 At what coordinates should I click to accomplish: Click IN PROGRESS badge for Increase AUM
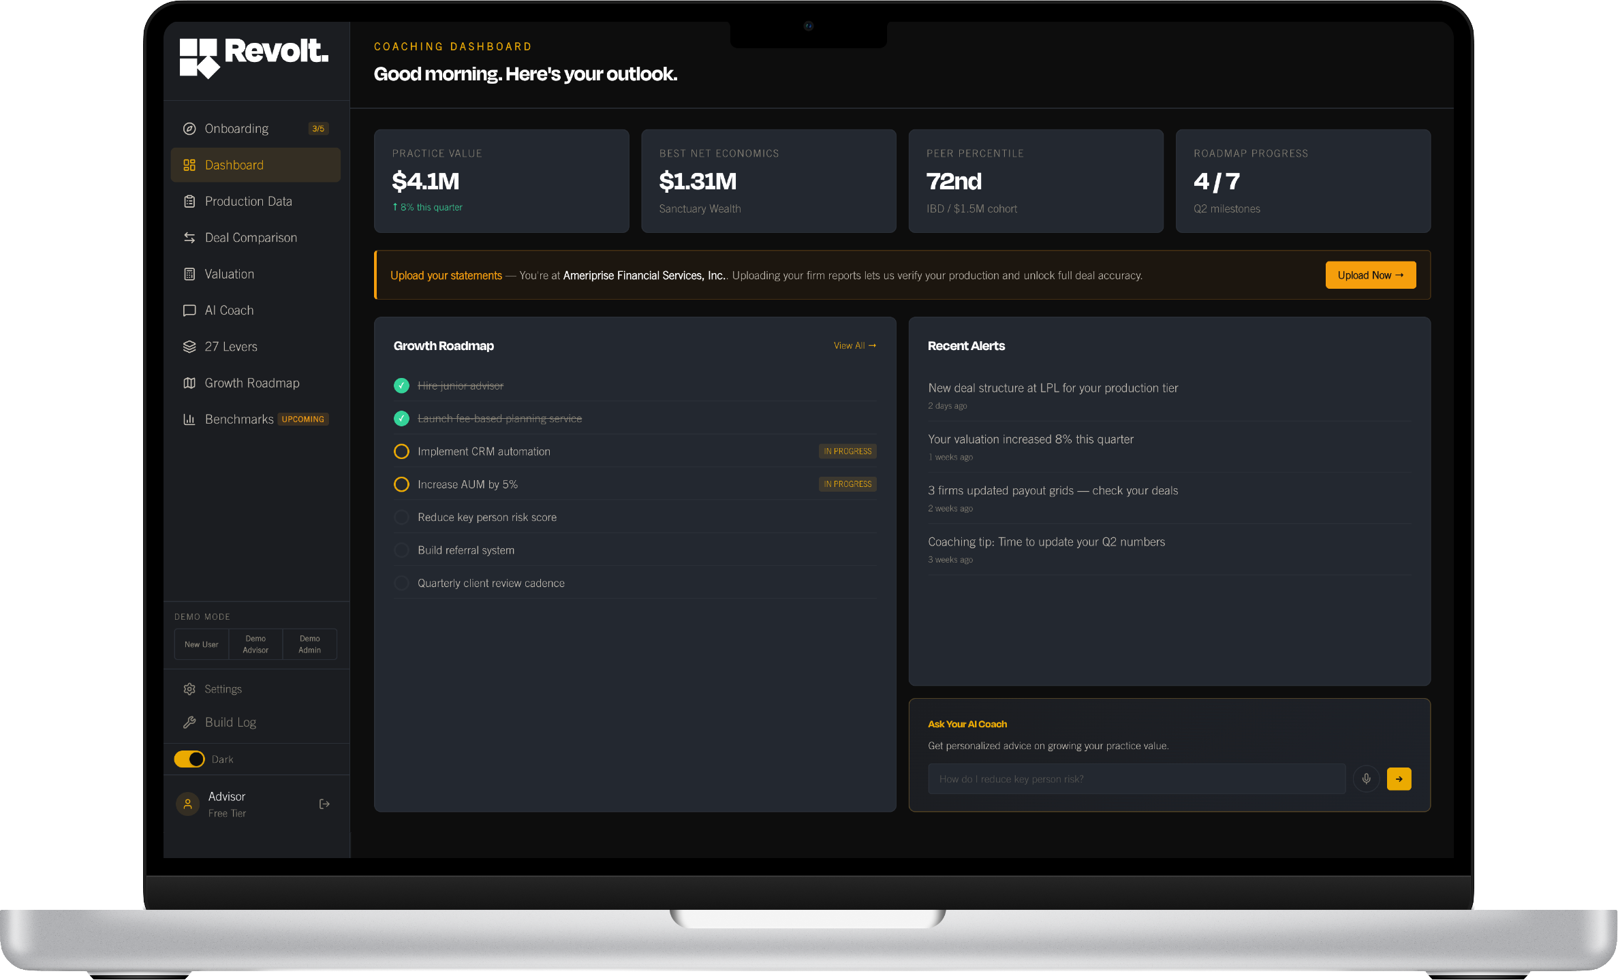[x=847, y=484]
